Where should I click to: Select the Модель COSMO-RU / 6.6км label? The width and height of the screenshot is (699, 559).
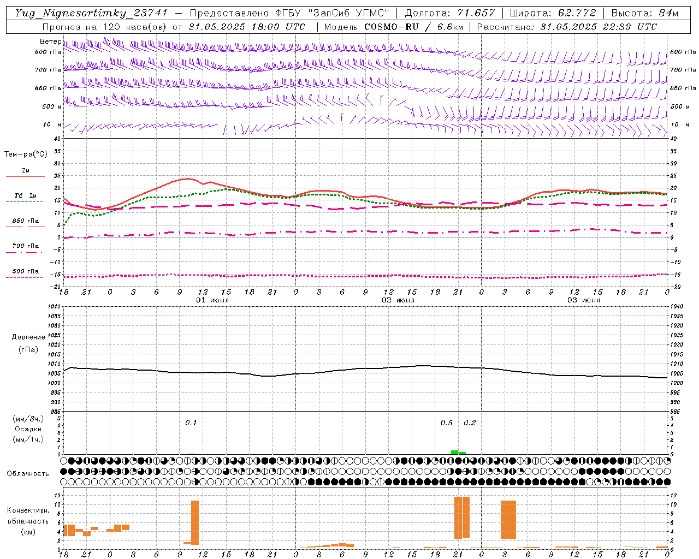pos(393,27)
